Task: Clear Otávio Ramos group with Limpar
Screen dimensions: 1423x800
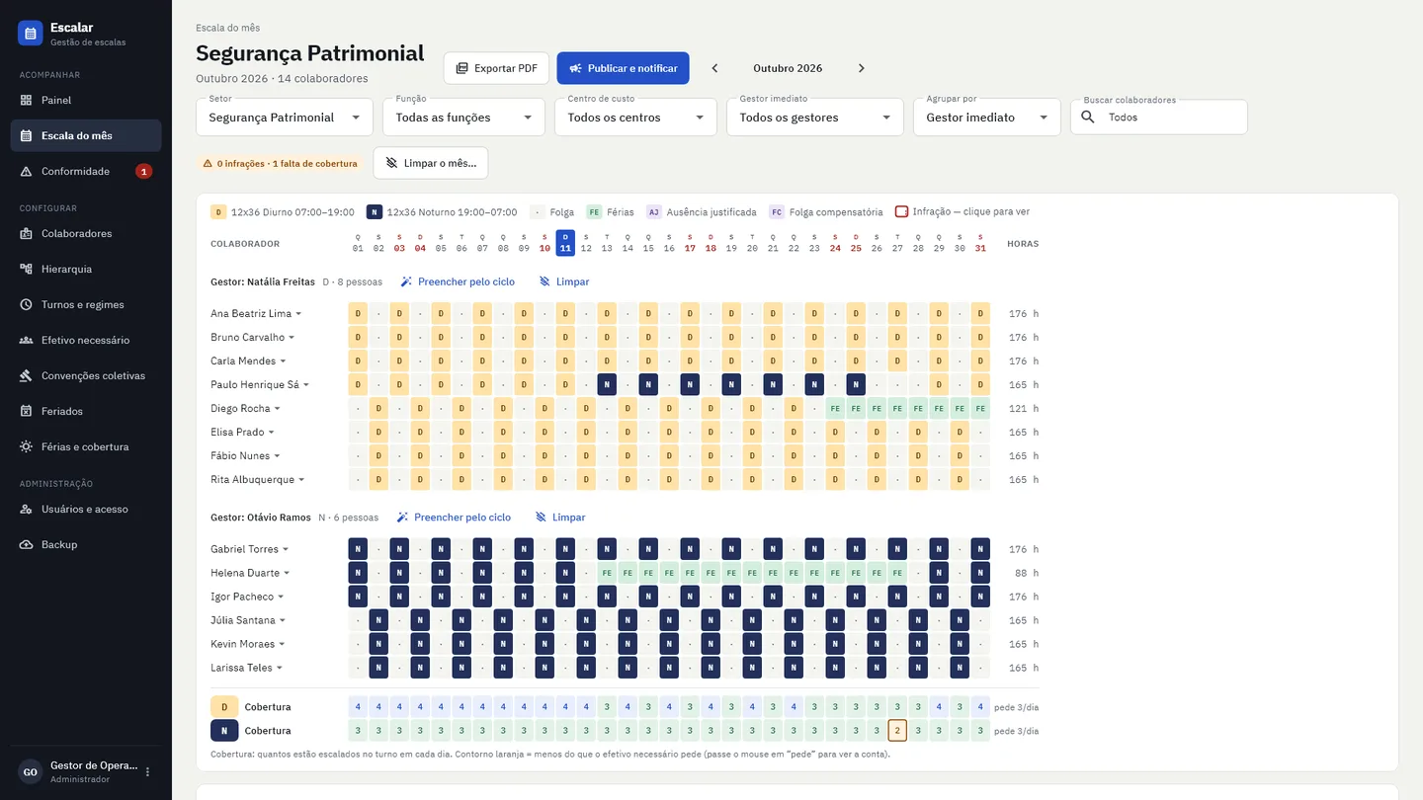Action: pyautogui.click(x=560, y=518)
